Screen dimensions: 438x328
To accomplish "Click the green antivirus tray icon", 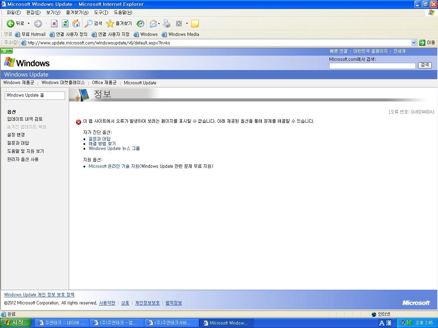I will [x=409, y=323].
